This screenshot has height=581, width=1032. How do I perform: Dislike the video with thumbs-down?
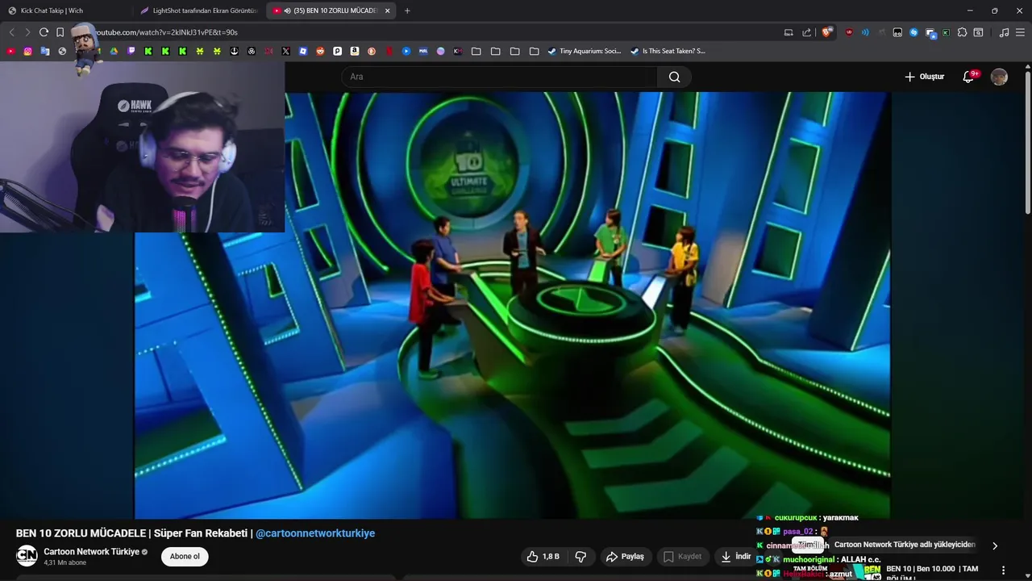pyautogui.click(x=580, y=556)
